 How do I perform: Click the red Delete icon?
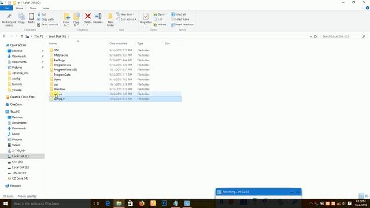(87, 16)
